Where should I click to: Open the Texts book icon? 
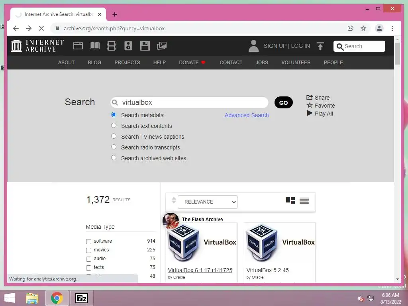pos(95,46)
